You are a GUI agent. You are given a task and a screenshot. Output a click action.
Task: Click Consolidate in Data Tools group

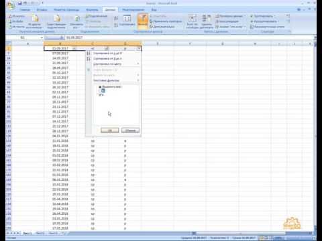(227, 21)
